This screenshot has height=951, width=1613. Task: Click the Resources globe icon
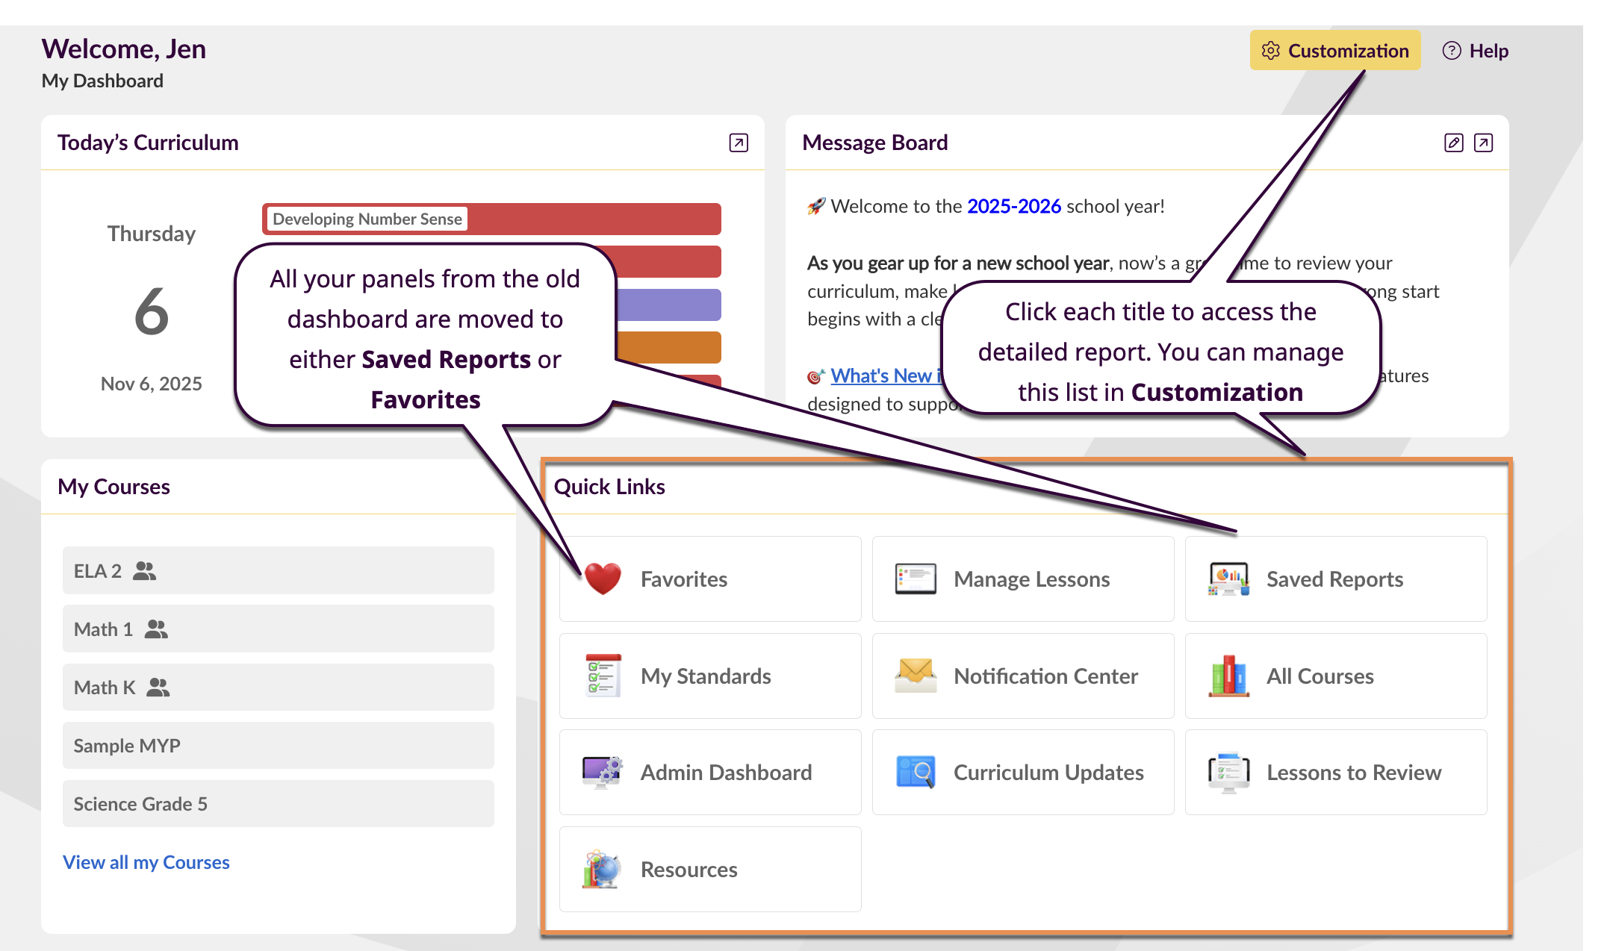click(603, 869)
